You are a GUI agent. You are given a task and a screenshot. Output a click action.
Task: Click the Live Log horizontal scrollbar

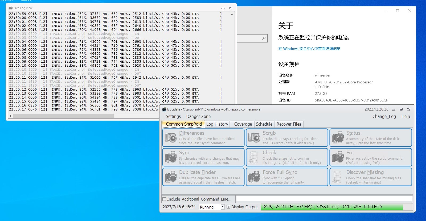(63, 116)
